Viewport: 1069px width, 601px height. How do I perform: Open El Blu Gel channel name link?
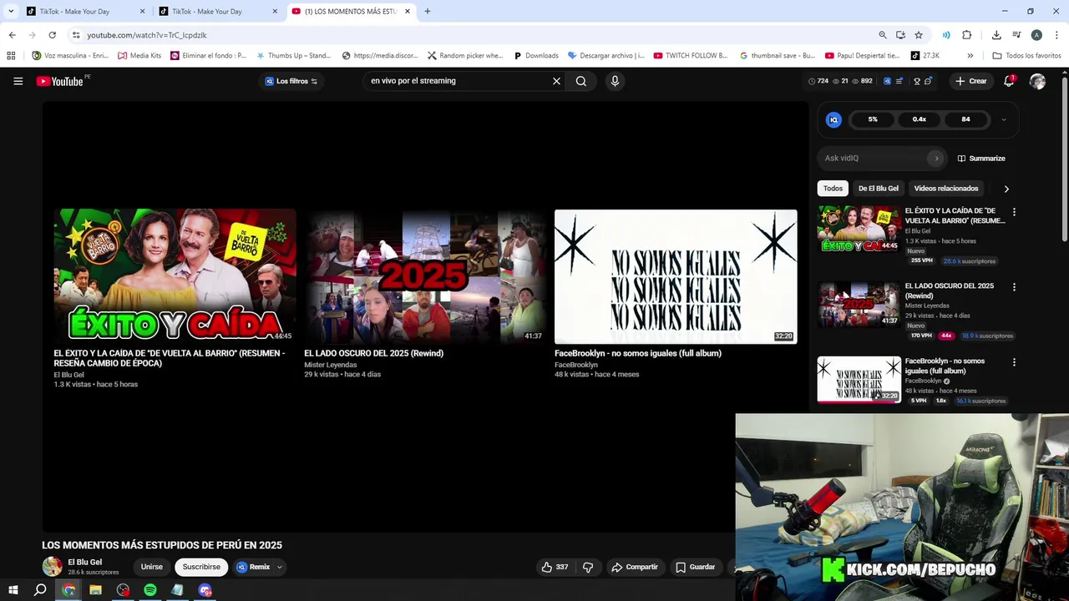pyautogui.click(x=84, y=563)
